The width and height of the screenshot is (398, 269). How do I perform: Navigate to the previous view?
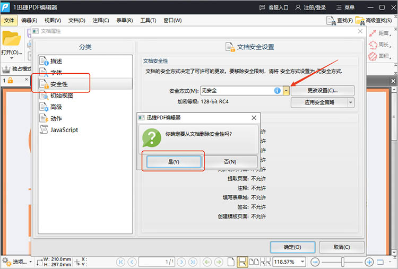point(207,262)
